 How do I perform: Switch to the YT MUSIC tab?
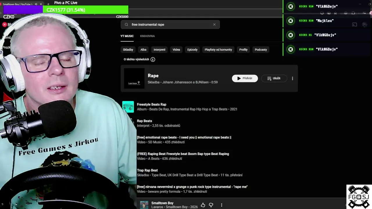(127, 36)
